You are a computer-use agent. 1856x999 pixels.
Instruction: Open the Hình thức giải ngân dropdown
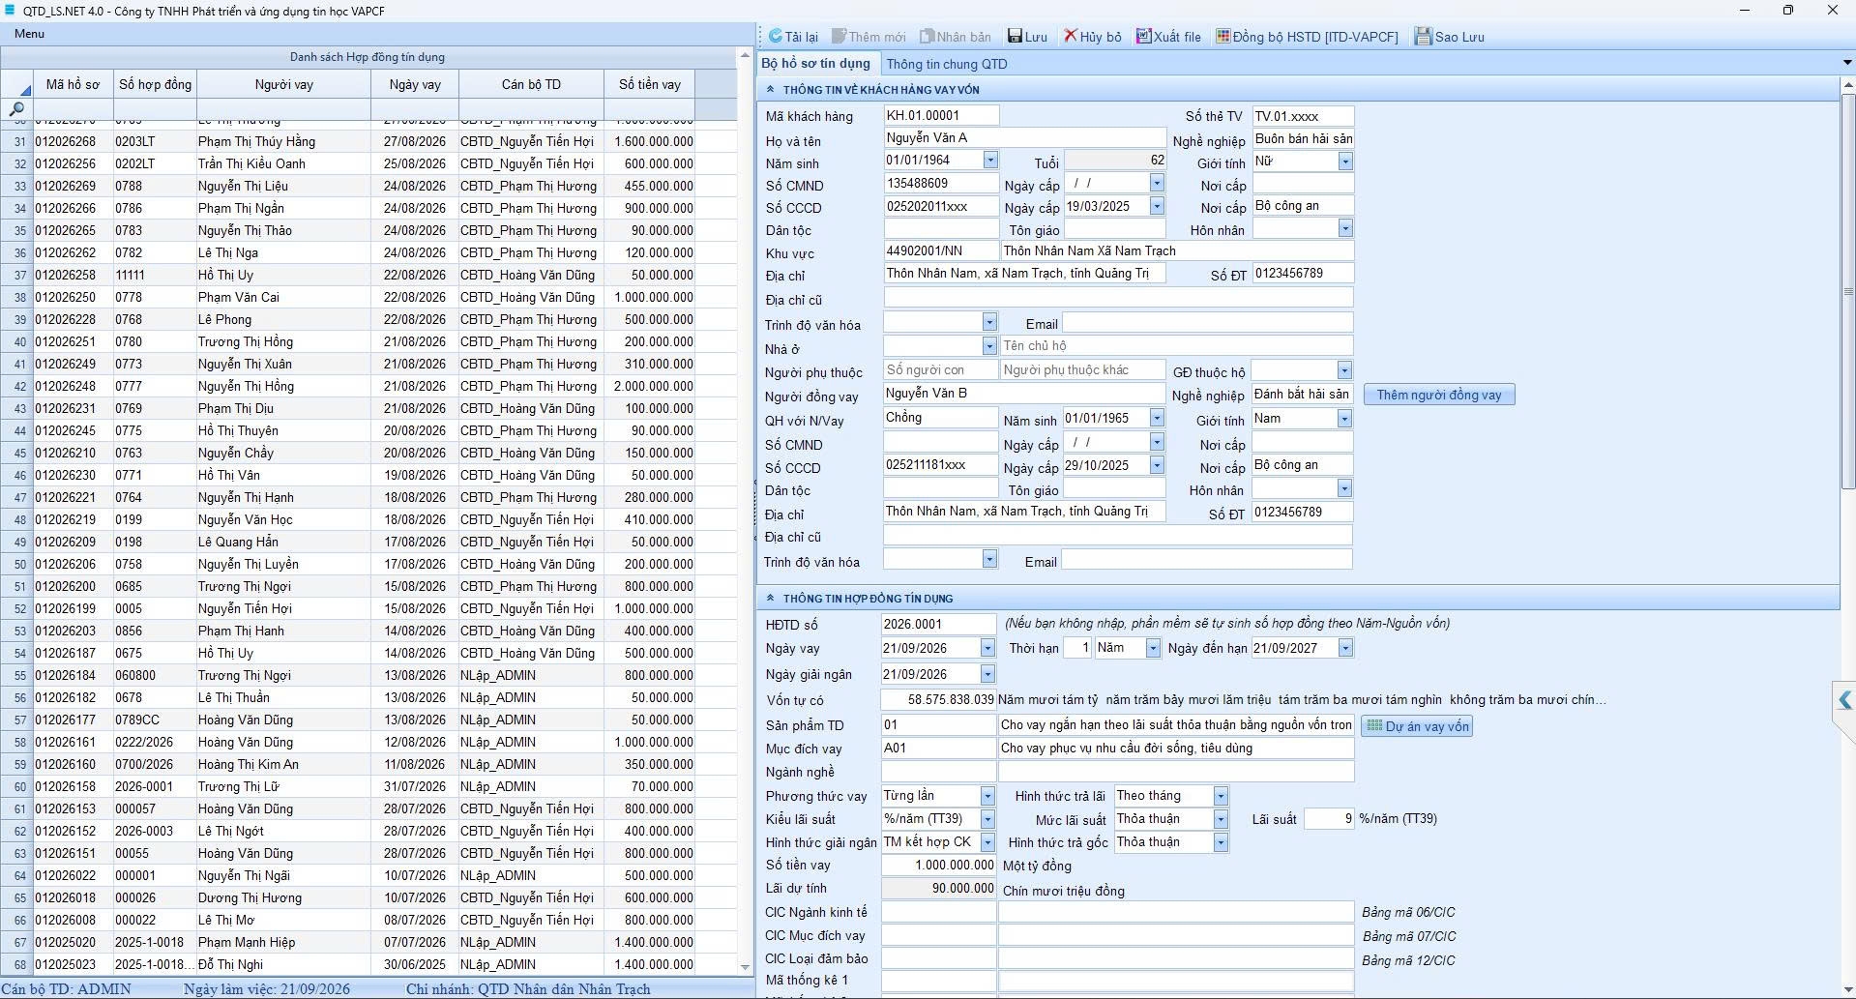point(987,842)
